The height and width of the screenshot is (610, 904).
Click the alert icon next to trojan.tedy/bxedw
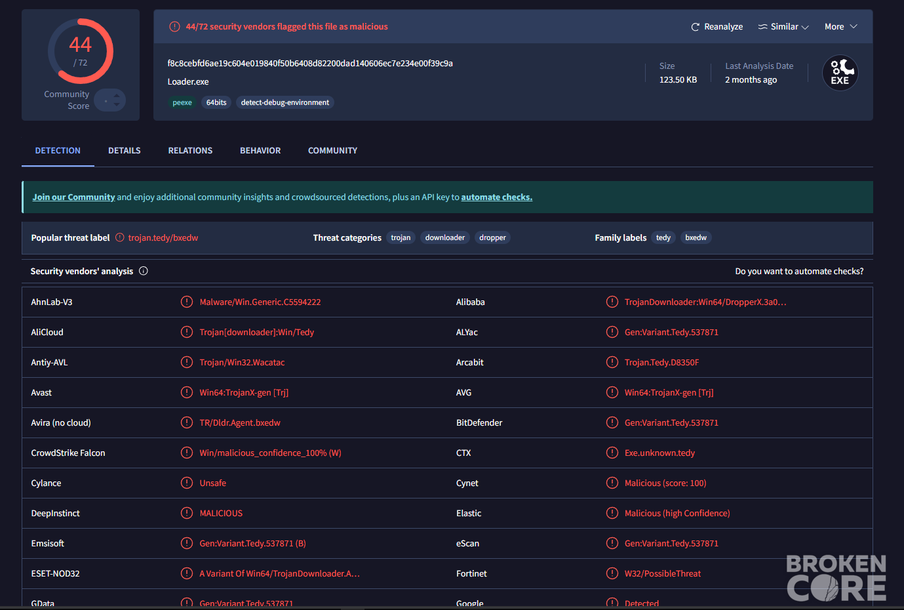pyautogui.click(x=120, y=237)
